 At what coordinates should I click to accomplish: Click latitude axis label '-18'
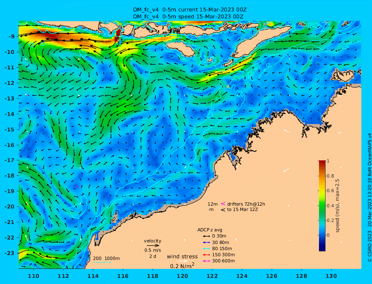(x=9, y=176)
